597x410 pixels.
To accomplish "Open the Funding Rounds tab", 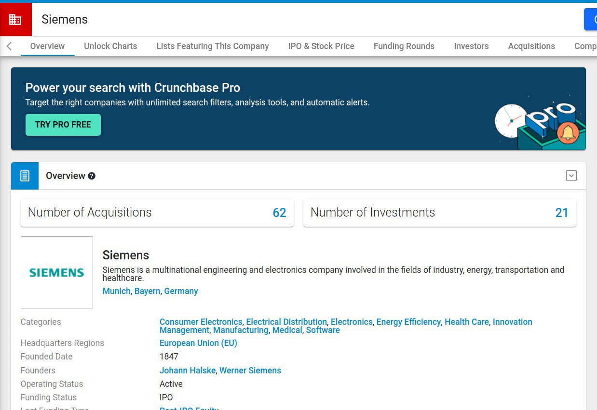I will click(404, 46).
